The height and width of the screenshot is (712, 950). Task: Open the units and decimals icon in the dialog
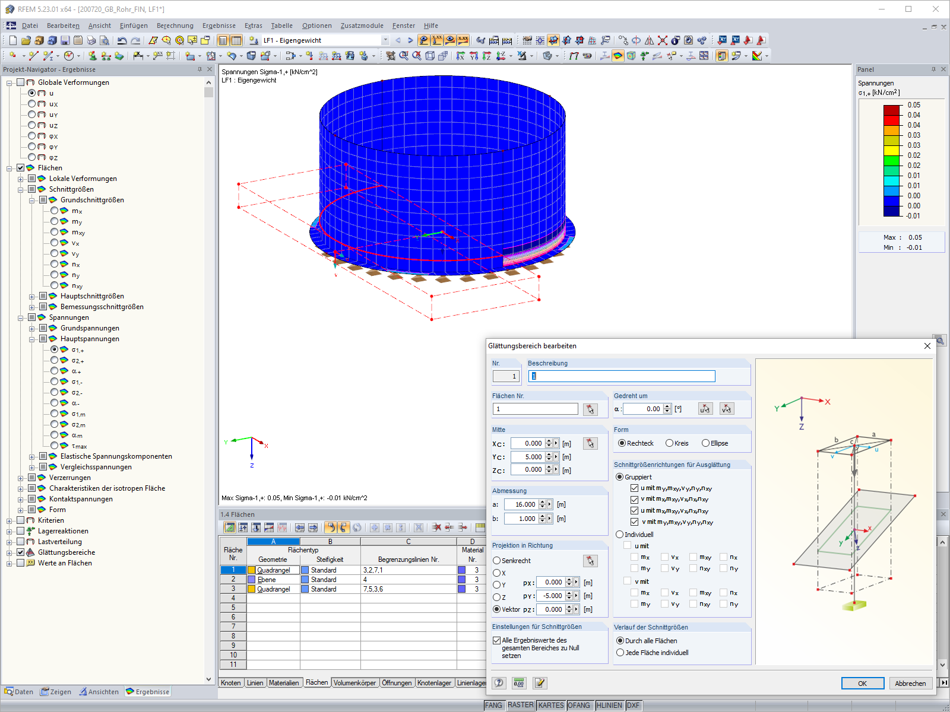(x=519, y=683)
